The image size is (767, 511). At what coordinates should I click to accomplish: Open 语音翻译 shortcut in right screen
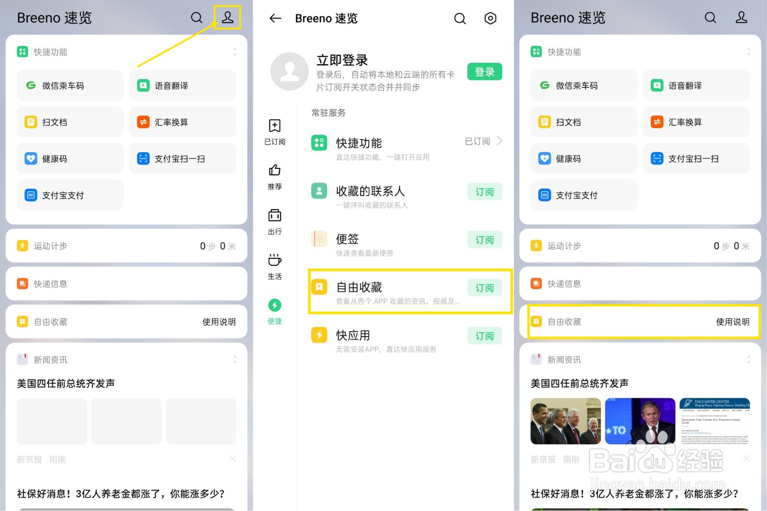pos(697,85)
